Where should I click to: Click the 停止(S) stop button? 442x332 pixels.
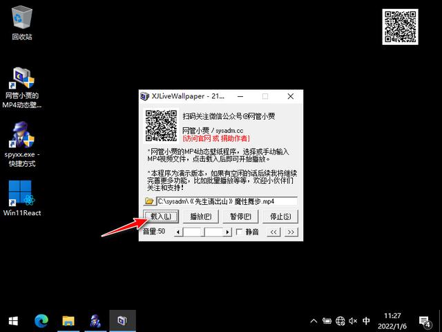click(x=280, y=216)
